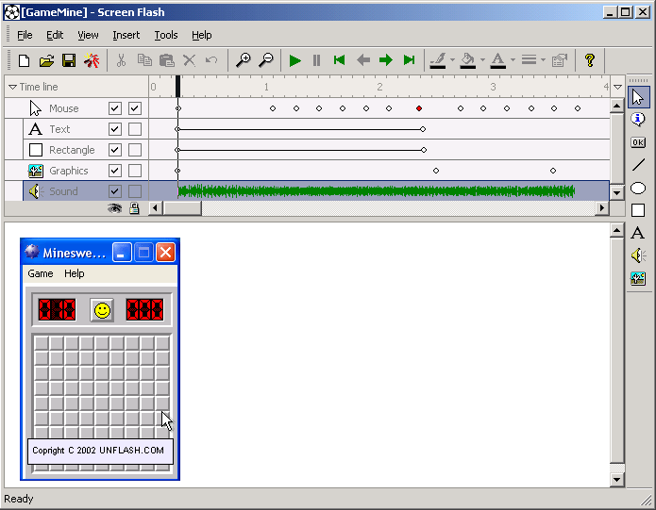Click the New file toolbar icon
Image resolution: width=656 pixels, height=510 pixels.
tap(25, 60)
